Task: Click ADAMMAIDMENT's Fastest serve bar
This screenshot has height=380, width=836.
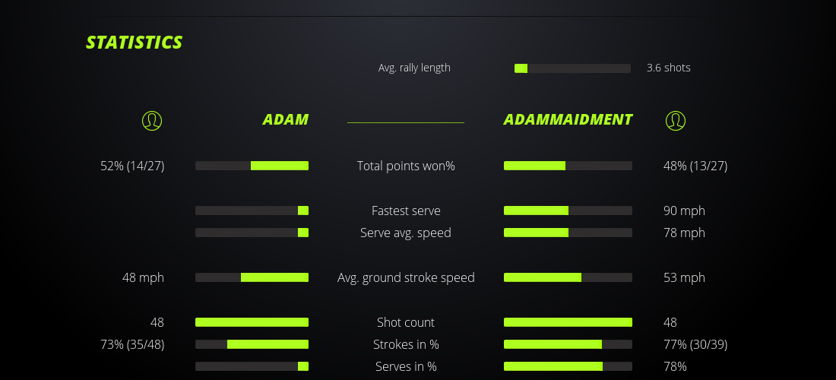Action: pos(568,211)
